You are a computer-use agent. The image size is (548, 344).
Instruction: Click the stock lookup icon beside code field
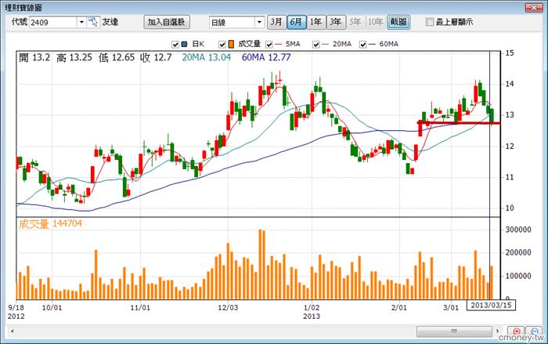coord(93,22)
